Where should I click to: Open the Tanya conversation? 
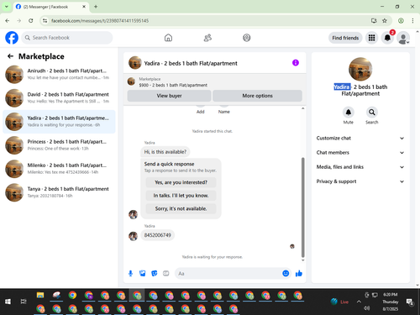pyautogui.click(x=59, y=192)
